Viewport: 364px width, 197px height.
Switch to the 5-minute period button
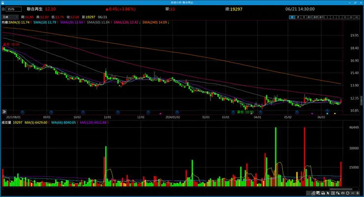pos(339,17)
